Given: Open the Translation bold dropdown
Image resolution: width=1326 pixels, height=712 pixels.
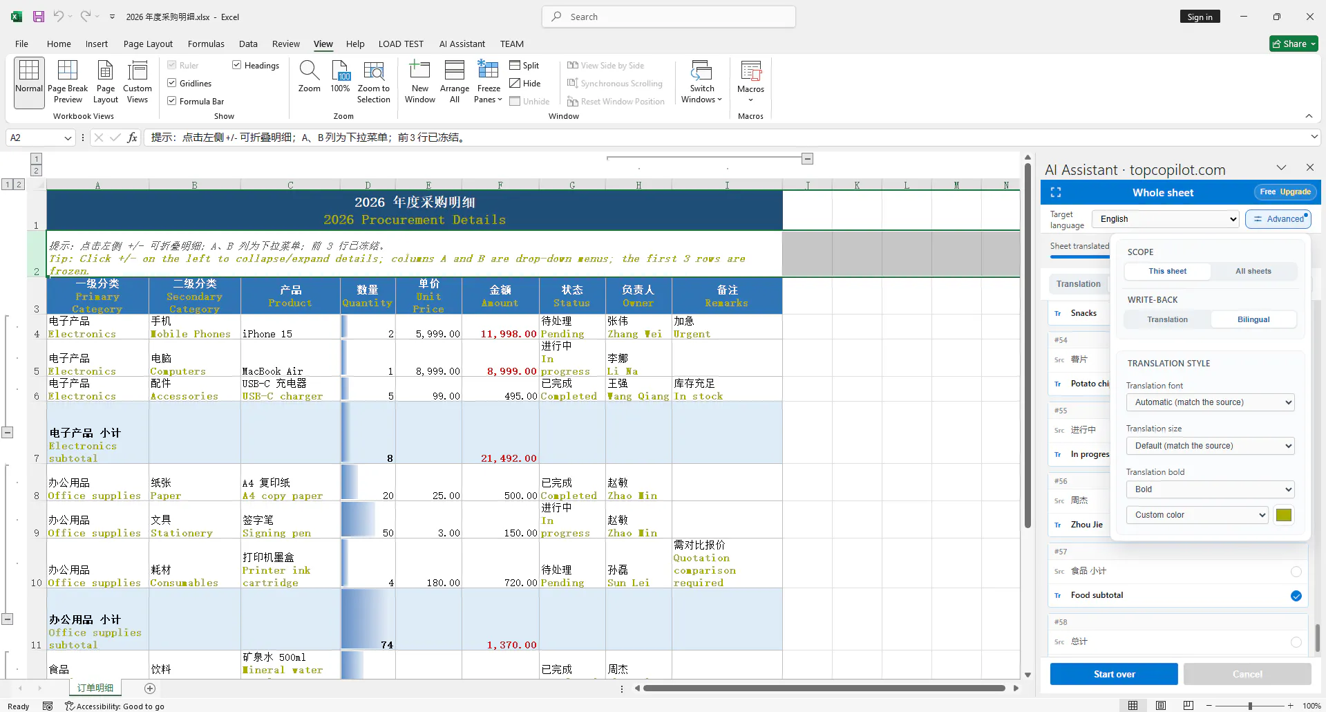Looking at the screenshot, I should point(1210,489).
